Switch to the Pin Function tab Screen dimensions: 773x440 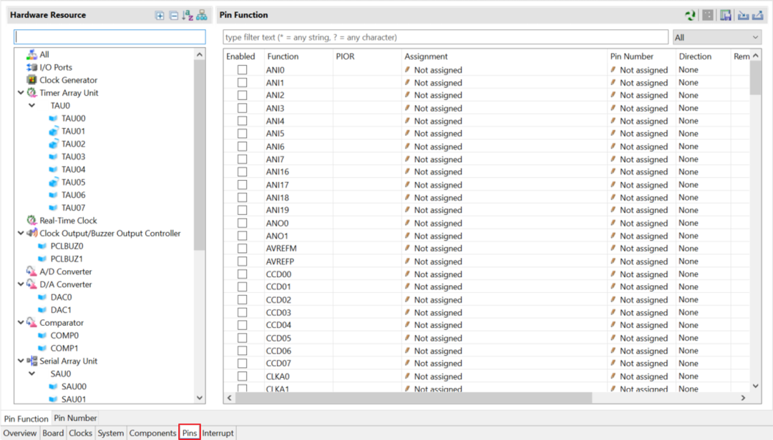(x=26, y=419)
